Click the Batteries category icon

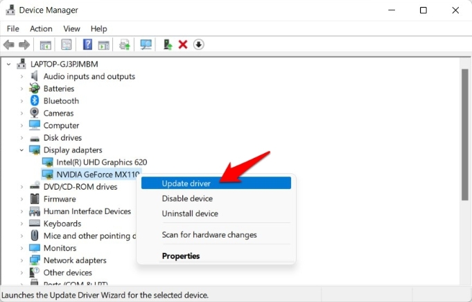tap(35, 88)
